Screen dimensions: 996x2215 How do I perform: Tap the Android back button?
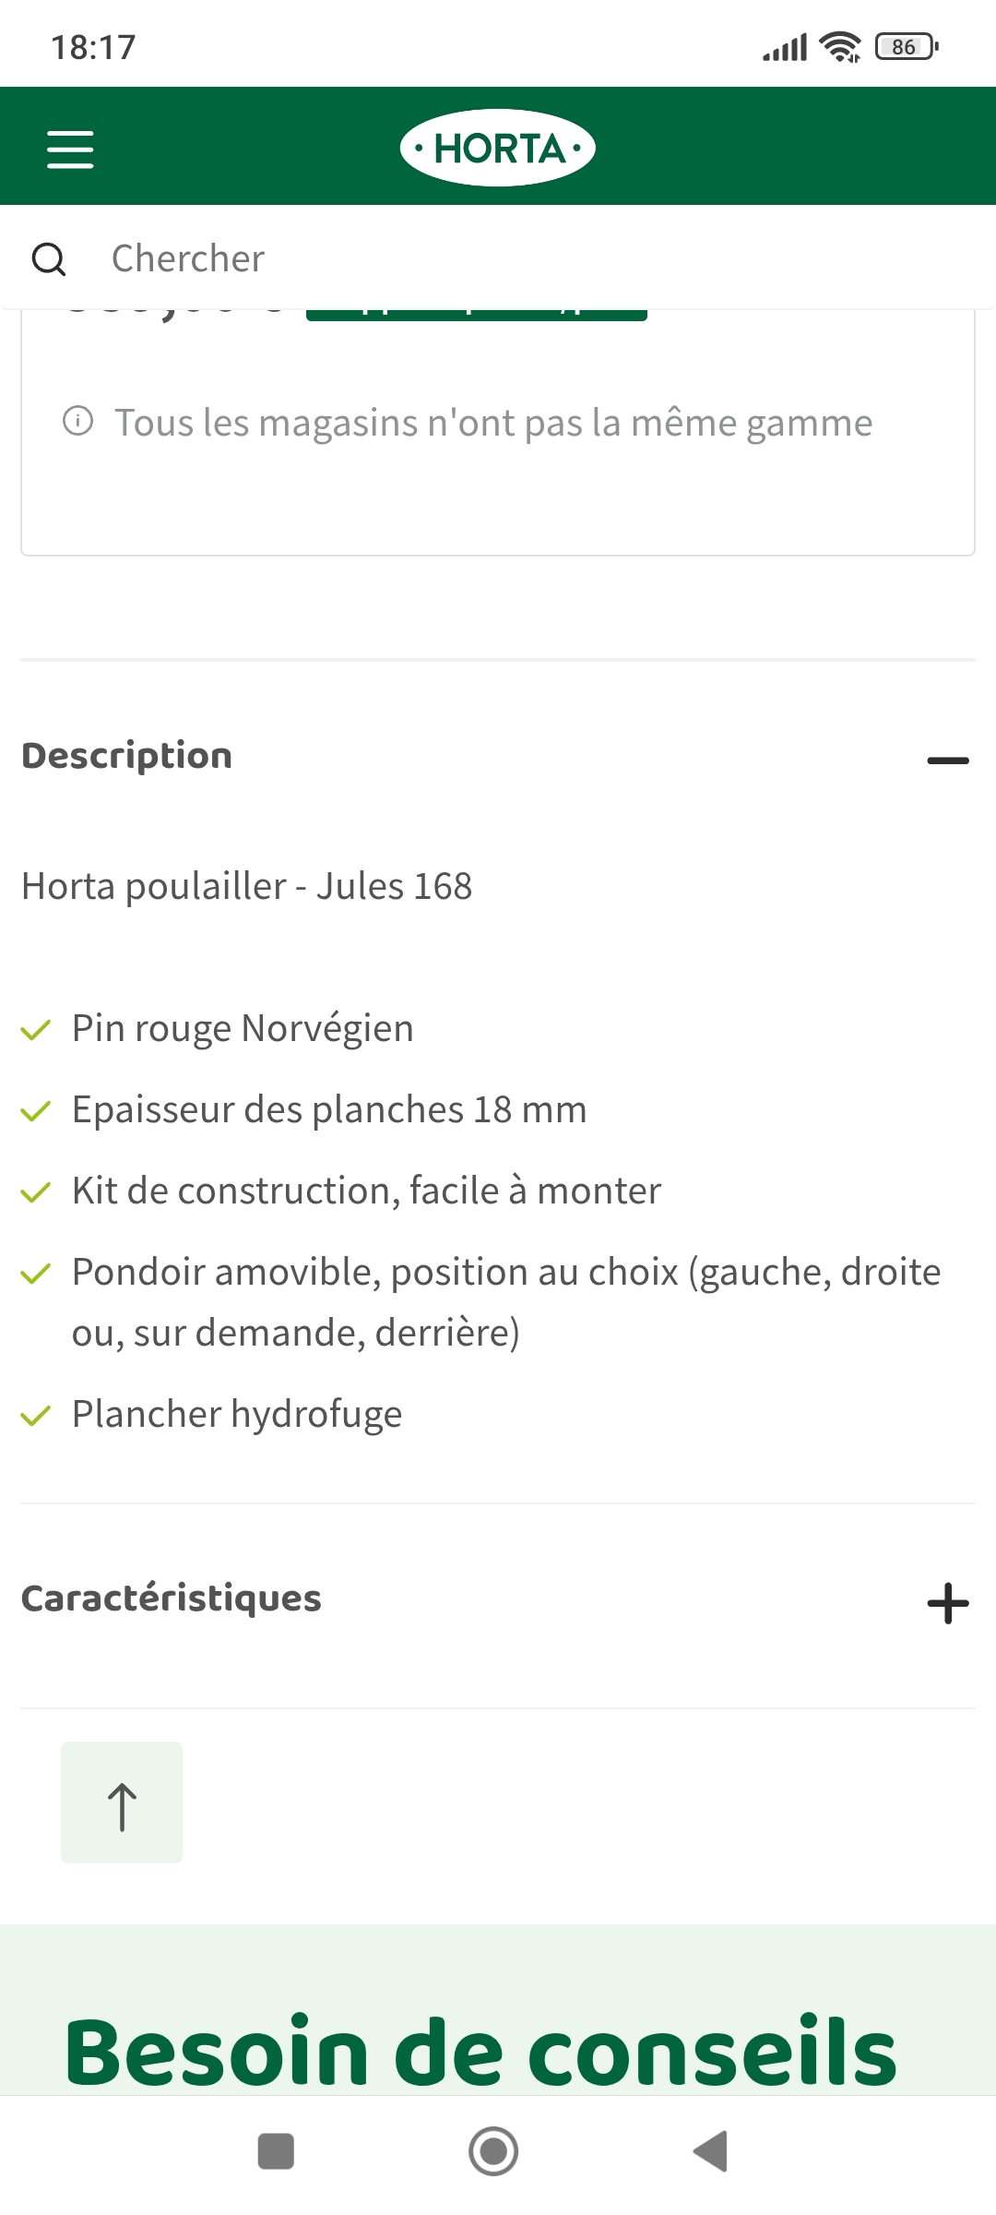(x=711, y=2151)
